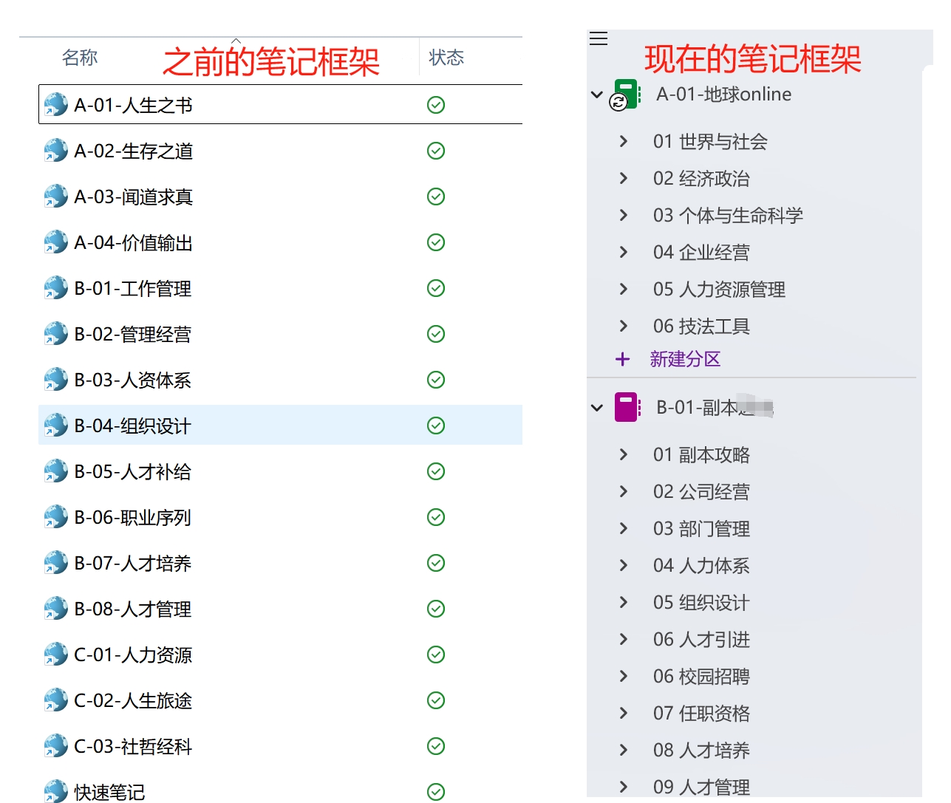Open the 08 人才培养 section
Screen dimensions: 951x803
click(x=701, y=750)
